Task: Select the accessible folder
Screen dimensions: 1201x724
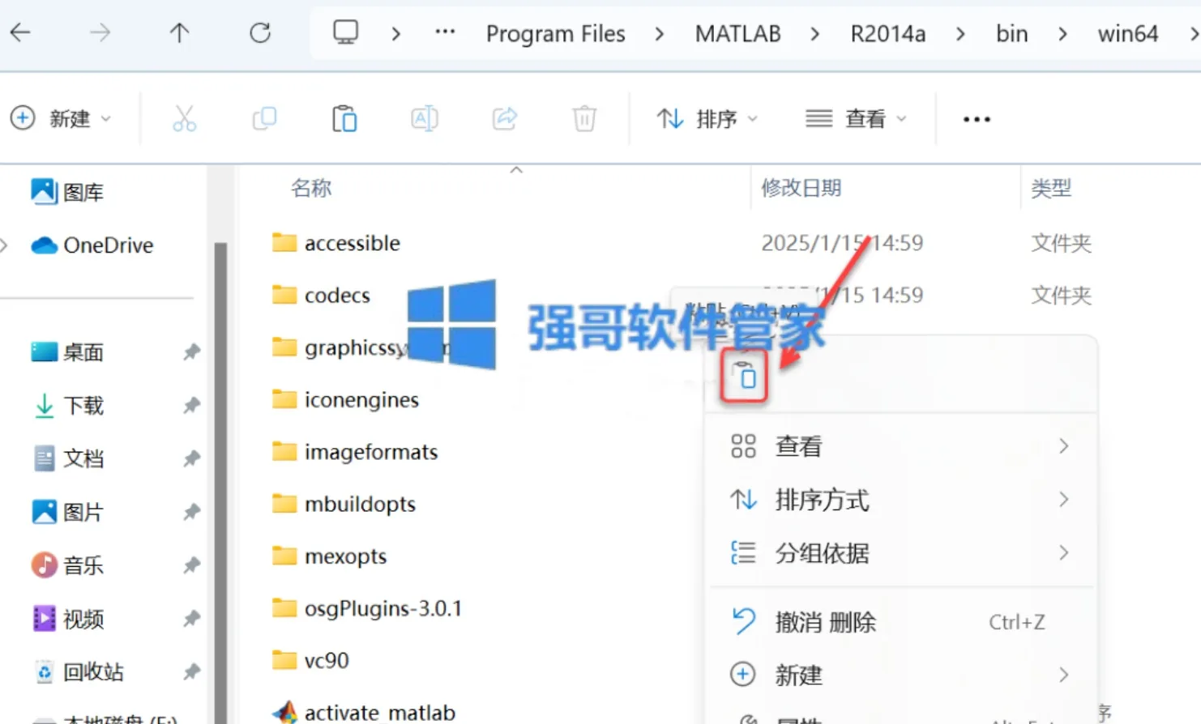Action: coord(336,243)
